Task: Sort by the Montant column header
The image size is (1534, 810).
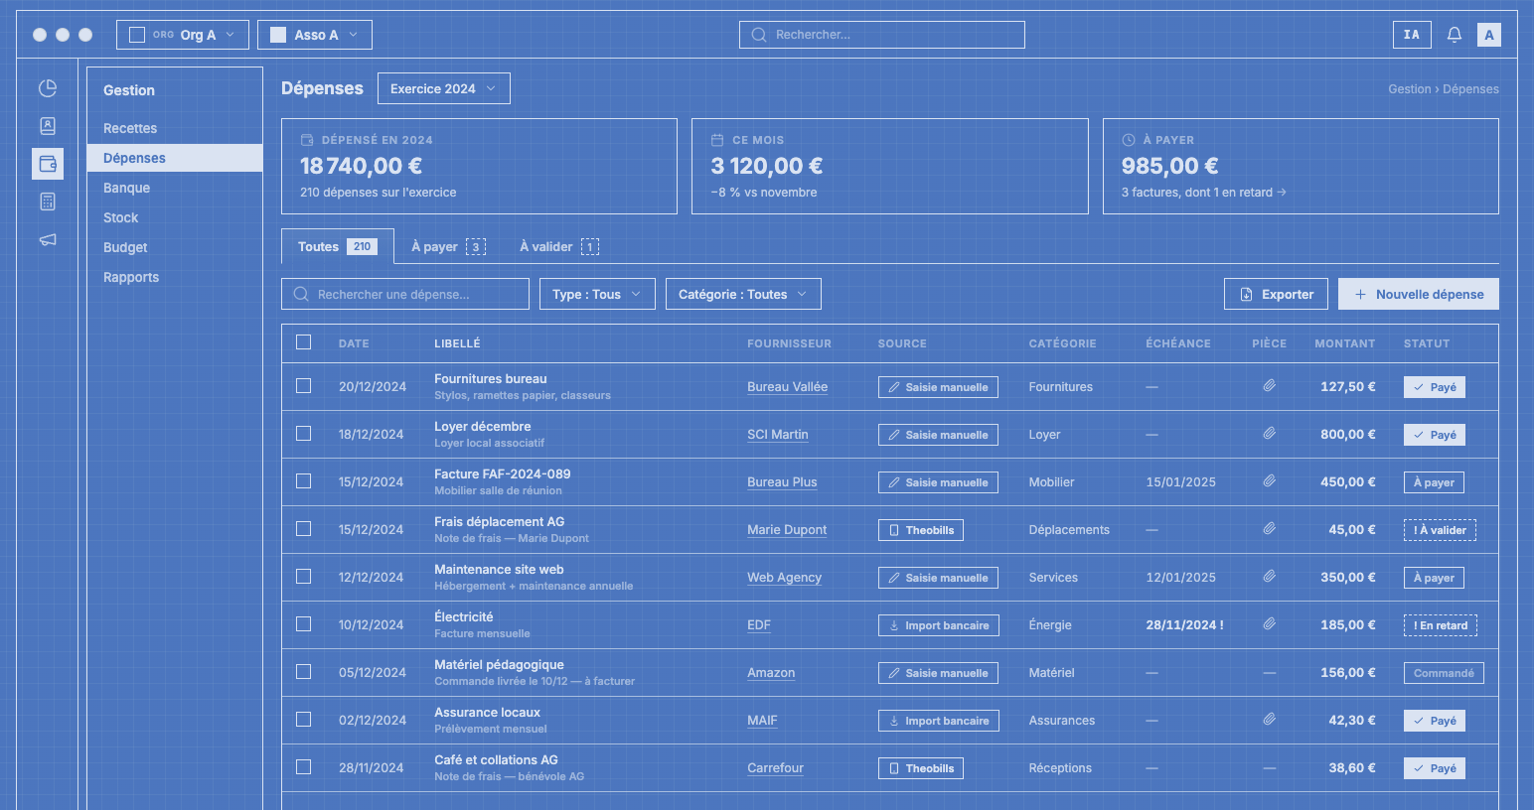Action: coord(1345,343)
